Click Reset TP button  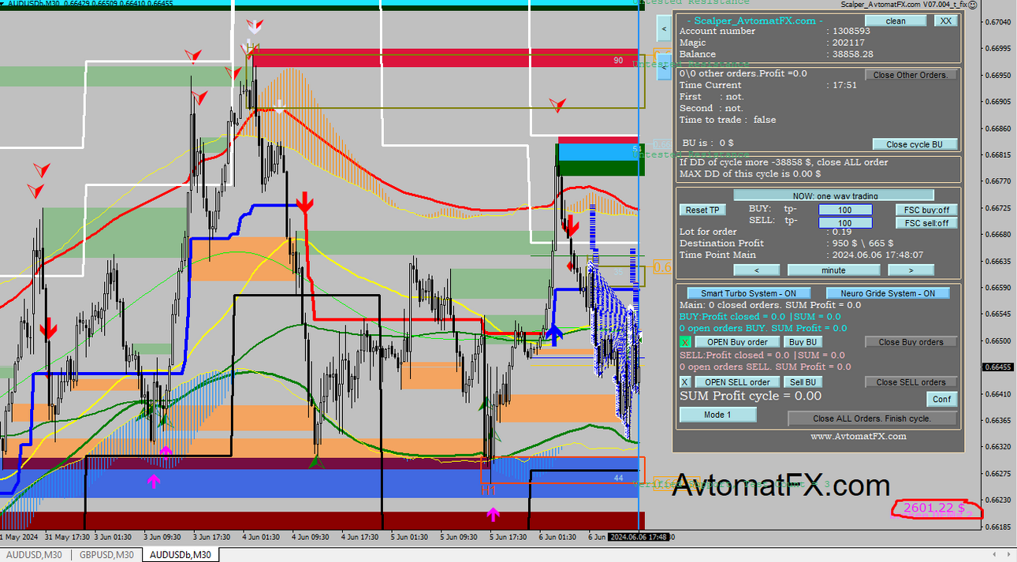coord(702,210)
